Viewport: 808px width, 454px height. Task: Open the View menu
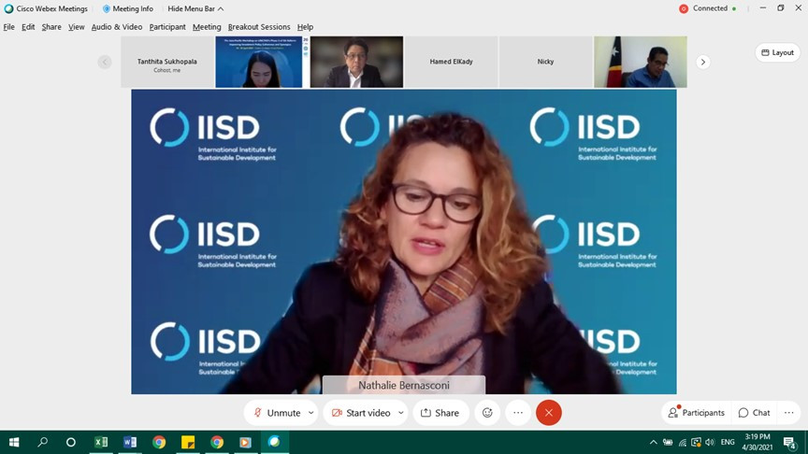77,27
